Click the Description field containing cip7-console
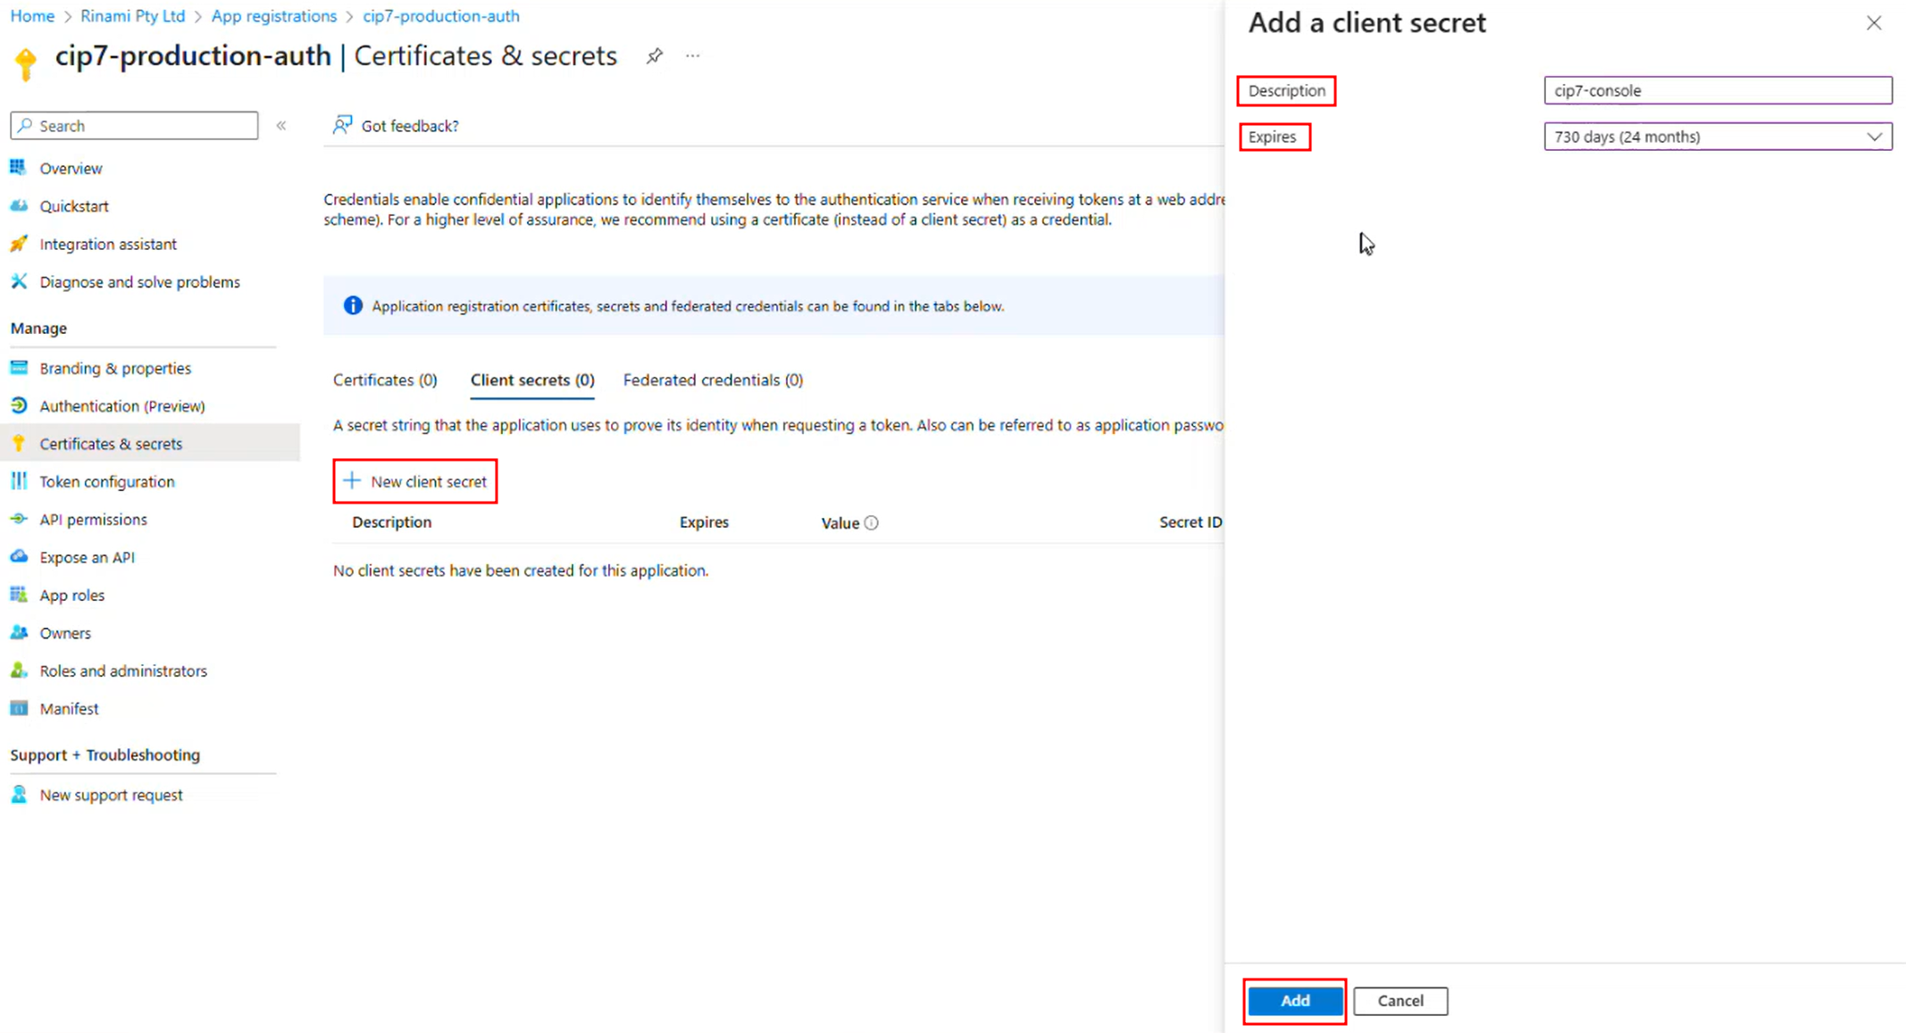The height and width of the screenshot is (1033, 1906). pyautogui.click(x=1718, y=90)
